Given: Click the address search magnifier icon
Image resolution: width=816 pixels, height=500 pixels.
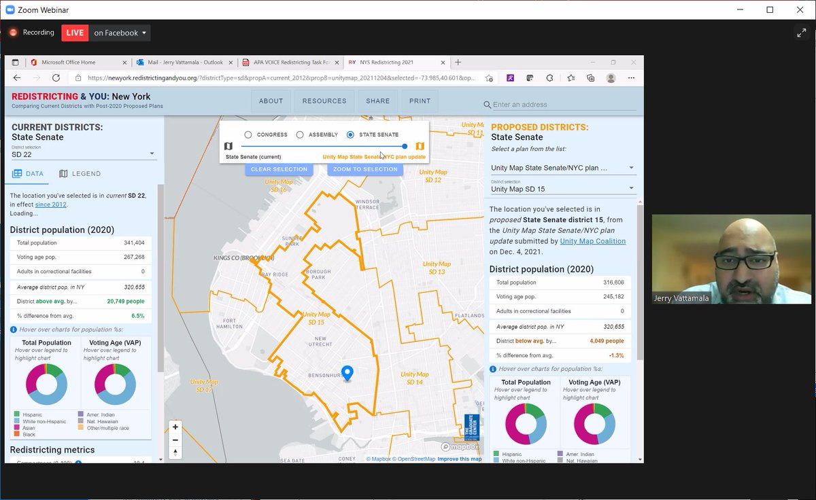Looking at the screenshot, I should (487, 105).
